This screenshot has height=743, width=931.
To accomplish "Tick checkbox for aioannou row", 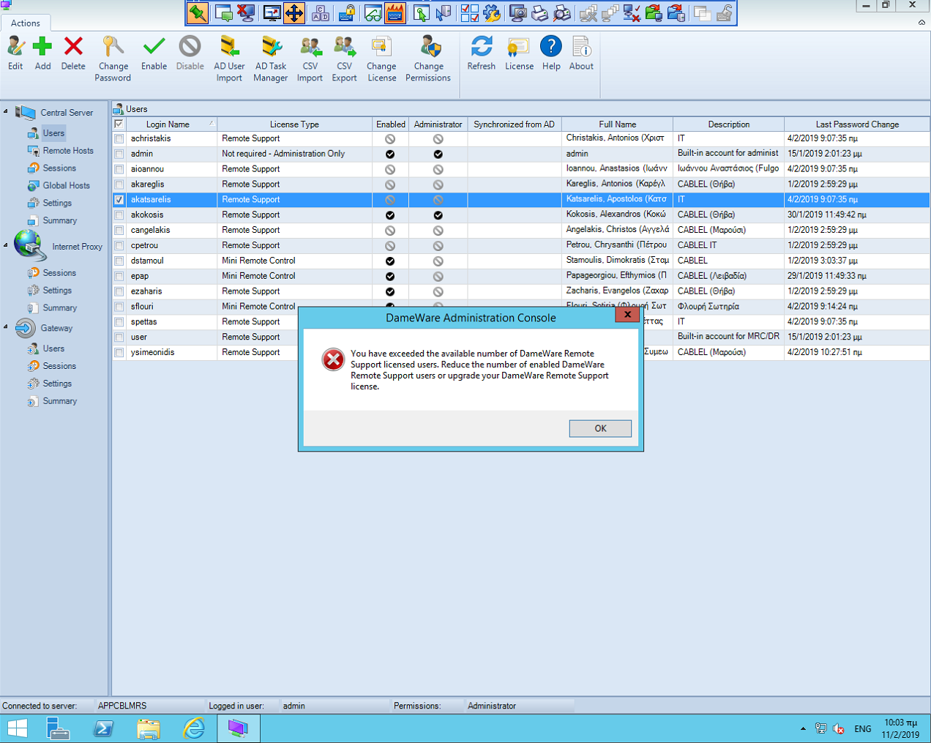I will [x=119, y=169].
